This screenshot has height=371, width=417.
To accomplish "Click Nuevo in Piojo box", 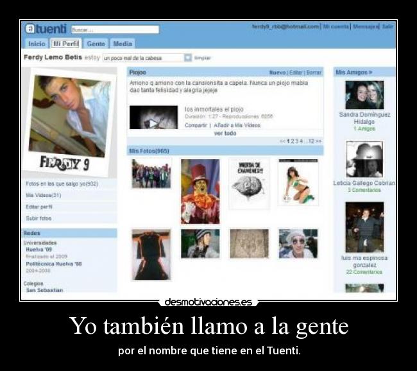I will tap(277, 73).
